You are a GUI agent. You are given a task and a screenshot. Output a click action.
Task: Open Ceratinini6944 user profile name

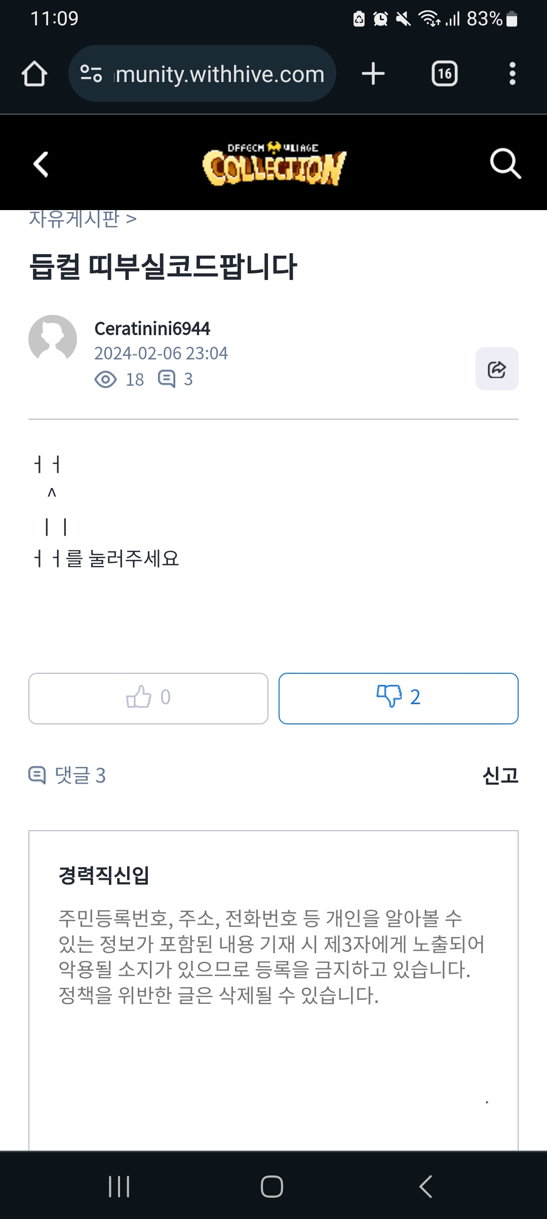152,329
